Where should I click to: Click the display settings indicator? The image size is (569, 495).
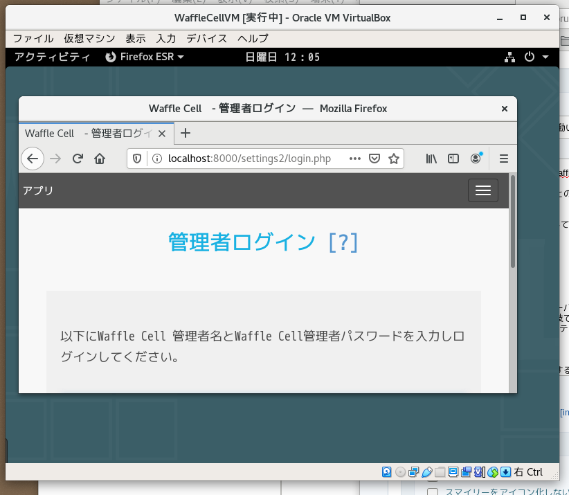[x=453, y=471]
